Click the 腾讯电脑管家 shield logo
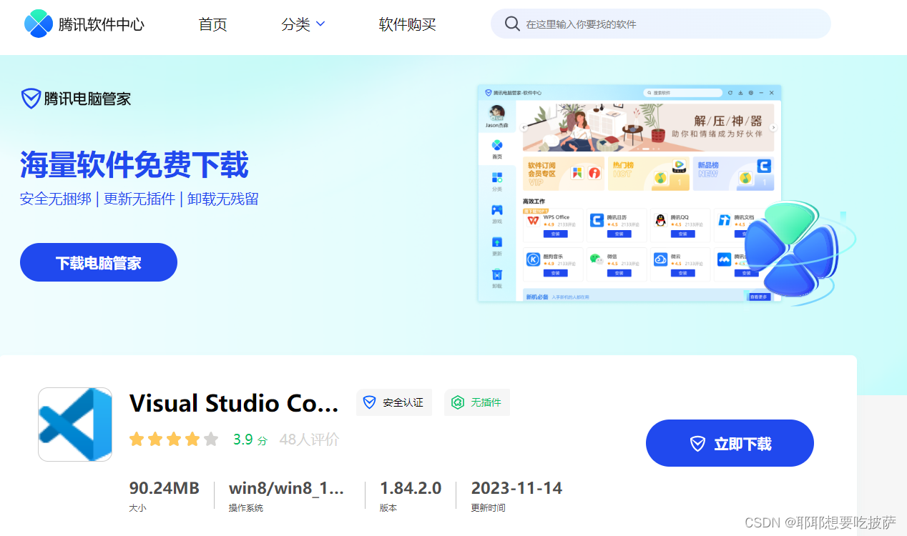 tap(31, 99)
